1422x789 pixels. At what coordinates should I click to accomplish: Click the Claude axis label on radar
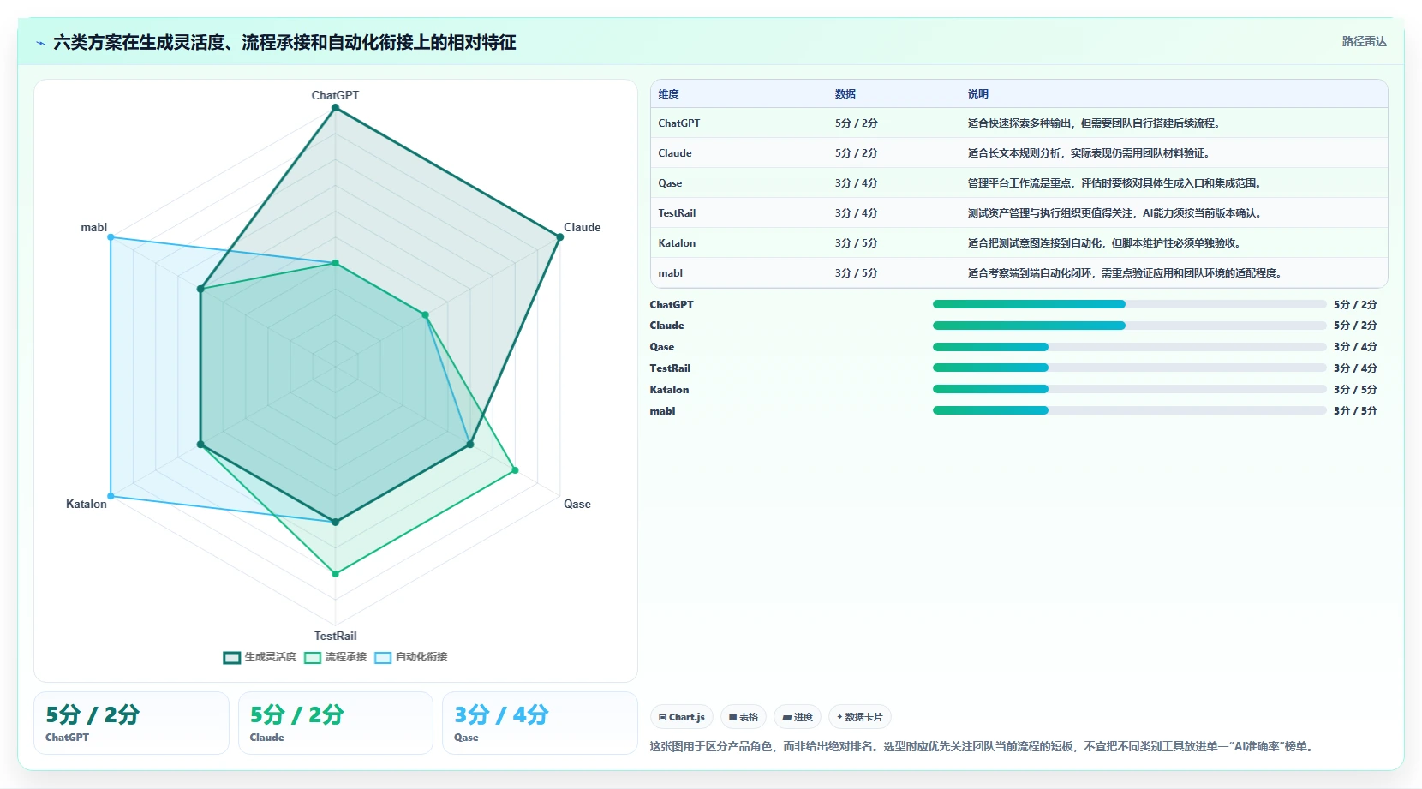point(582,227)
